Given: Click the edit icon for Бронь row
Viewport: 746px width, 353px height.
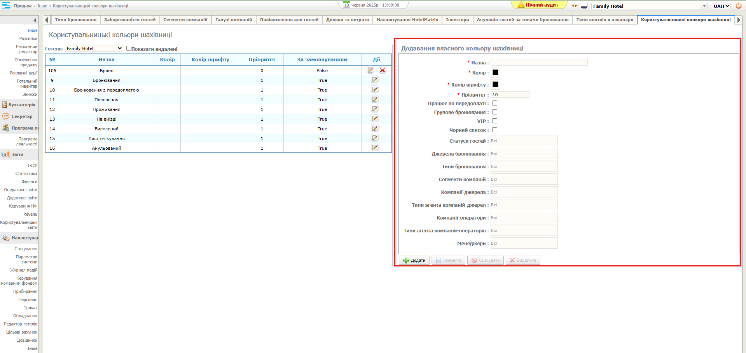Looking at the screenshot, I should [x=370, y=70].
